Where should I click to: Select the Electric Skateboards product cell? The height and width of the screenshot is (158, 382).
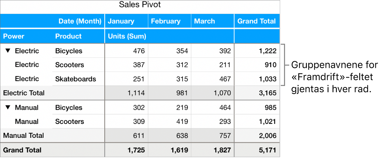pyautogui.click(x=75, y=79)
